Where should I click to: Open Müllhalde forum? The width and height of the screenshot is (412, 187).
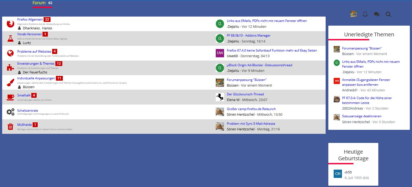pyautogui.click(x=25, y=125)
